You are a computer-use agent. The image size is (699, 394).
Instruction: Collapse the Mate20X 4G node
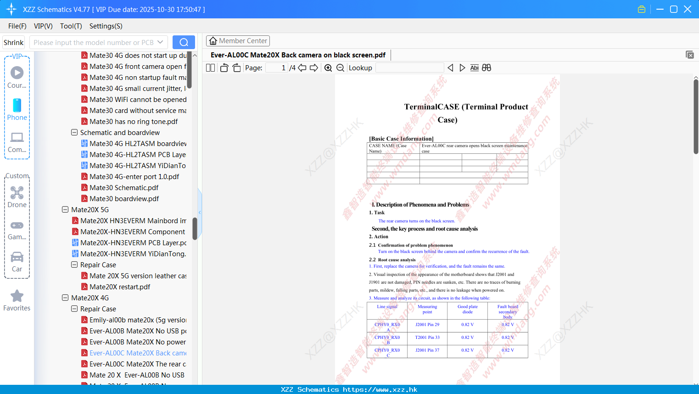65,298
